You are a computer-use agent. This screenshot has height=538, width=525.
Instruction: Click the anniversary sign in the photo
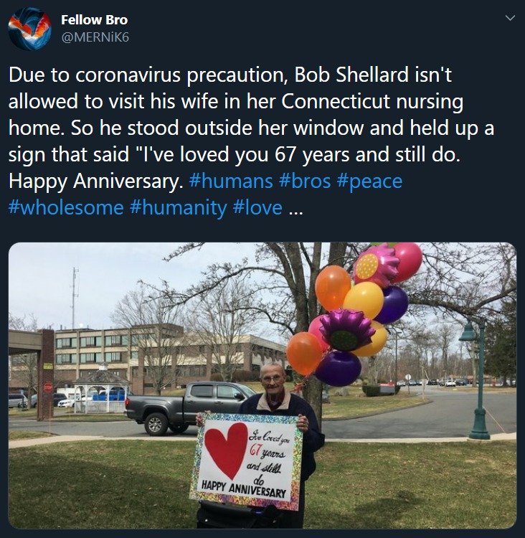[x=245, y=461]
